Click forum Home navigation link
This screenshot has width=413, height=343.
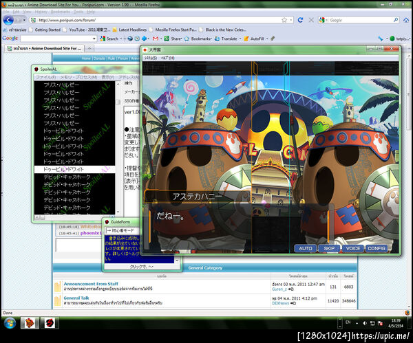pos(86,58)
